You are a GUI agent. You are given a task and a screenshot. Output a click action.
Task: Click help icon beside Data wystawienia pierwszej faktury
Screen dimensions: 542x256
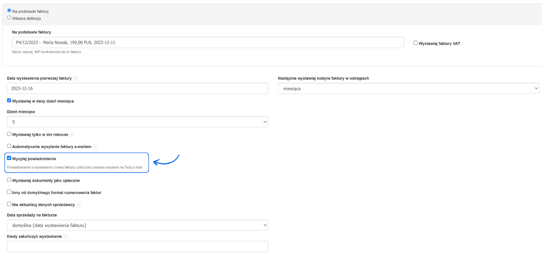pyautogui.click(x=76, y=79)
